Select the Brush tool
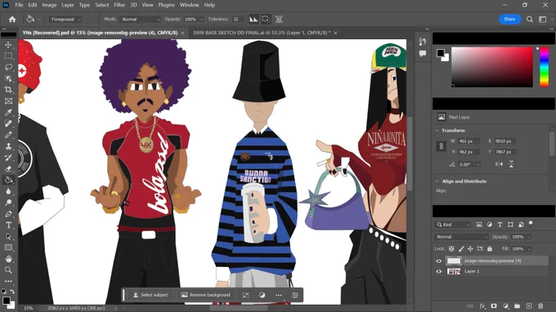The height and width of the screenshot is (312, 556). (8, 135)
